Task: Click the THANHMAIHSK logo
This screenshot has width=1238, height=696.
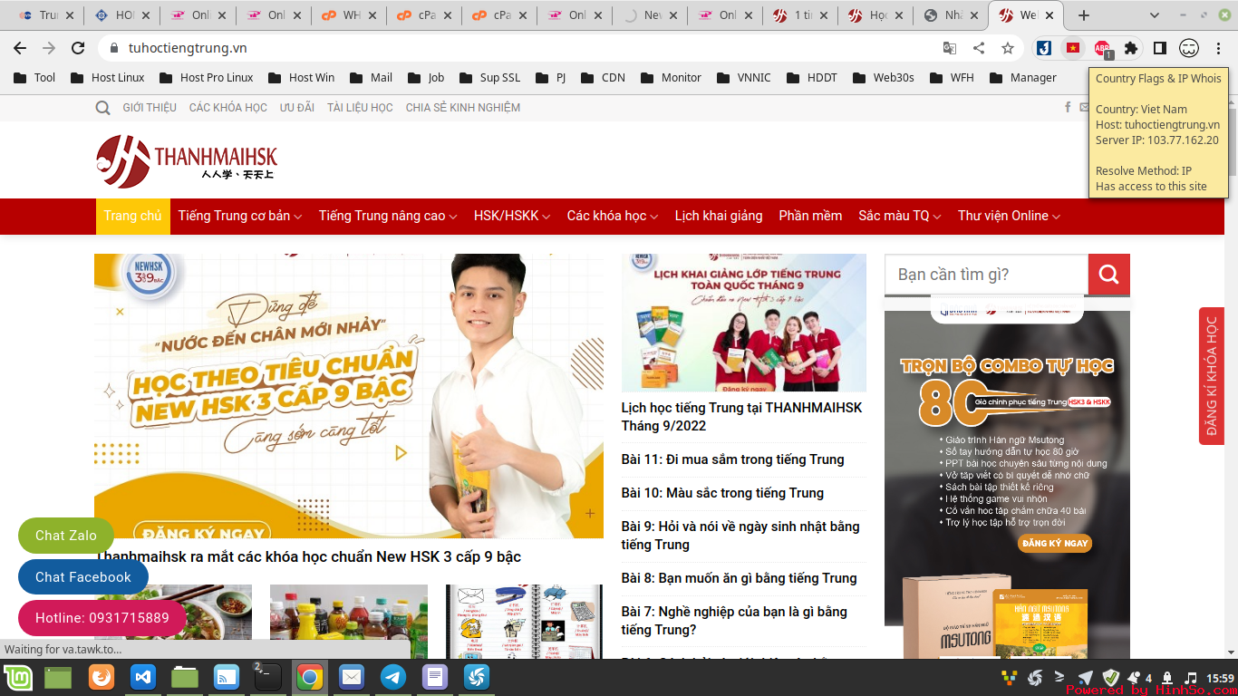Action: 187,161
